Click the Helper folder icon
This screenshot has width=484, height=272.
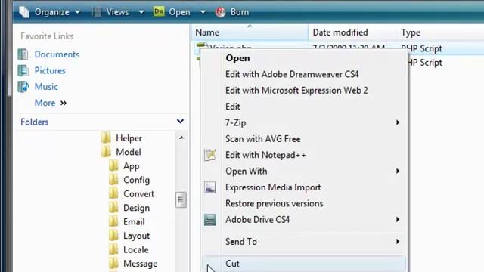tap(106, 138)
